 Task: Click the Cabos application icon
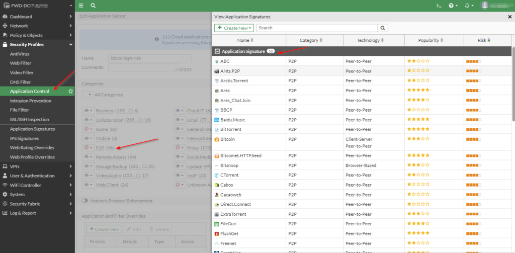(x=216, y=185)
